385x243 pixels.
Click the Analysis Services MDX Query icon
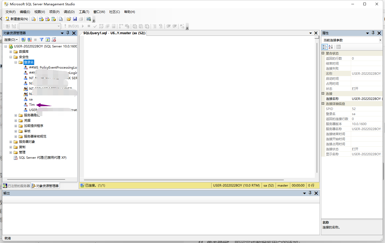(x=41, y=19)
